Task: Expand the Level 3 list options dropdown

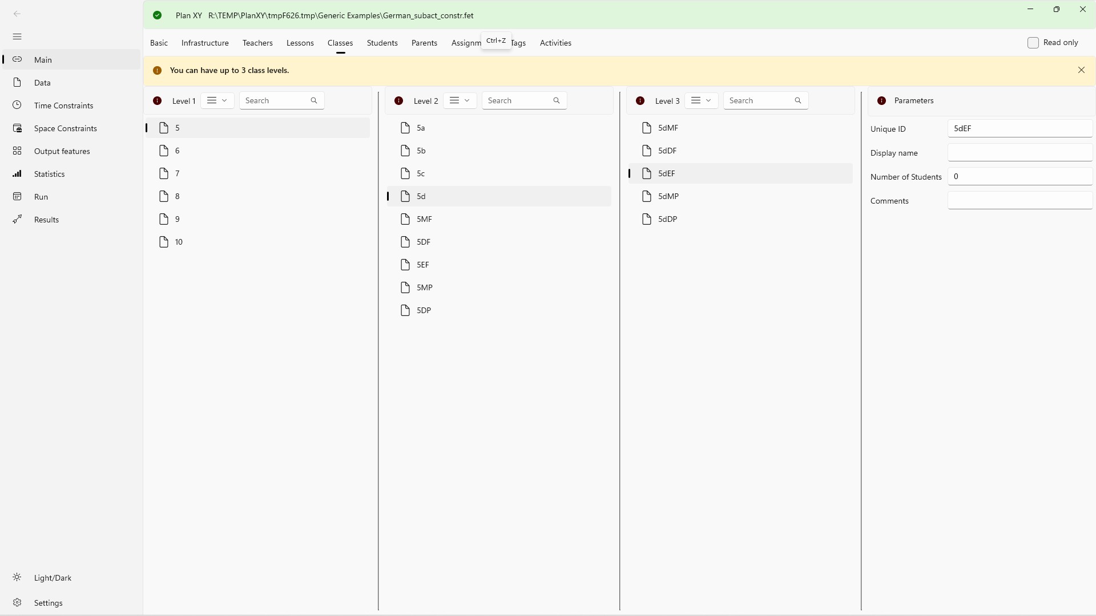Action: tap(701, 101)
